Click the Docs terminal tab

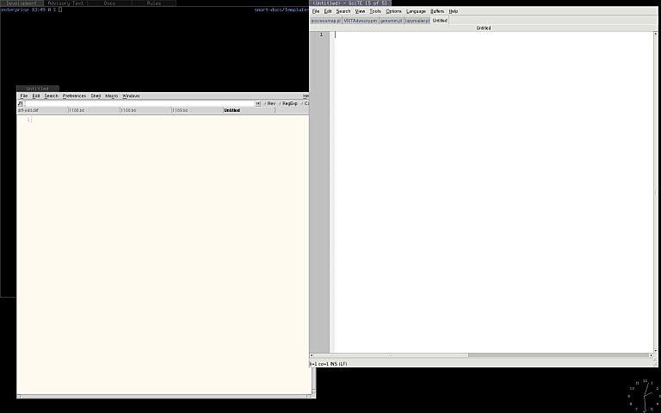coord(109,3)
